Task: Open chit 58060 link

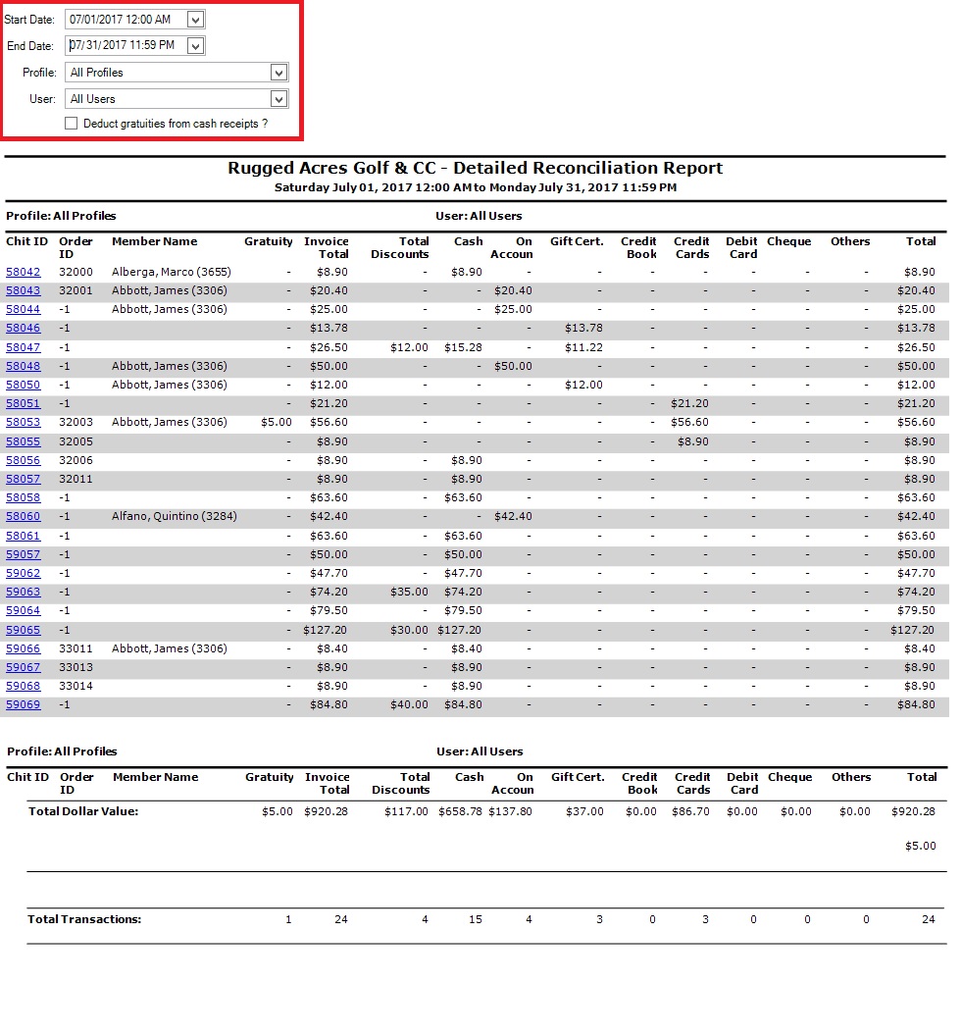Action: coord(24,517)
